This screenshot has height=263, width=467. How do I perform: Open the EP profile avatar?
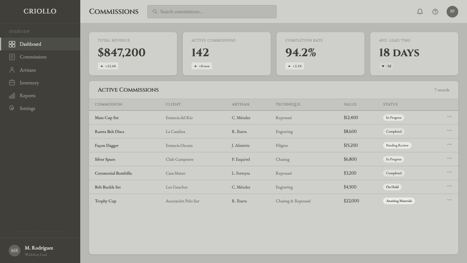pyautogui.click(x=452, y=12)
